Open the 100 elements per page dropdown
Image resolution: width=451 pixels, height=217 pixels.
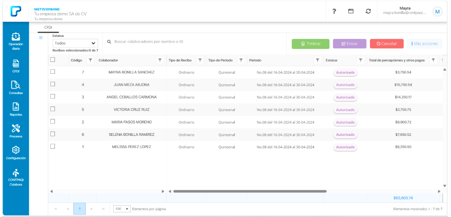coord(122,209)
